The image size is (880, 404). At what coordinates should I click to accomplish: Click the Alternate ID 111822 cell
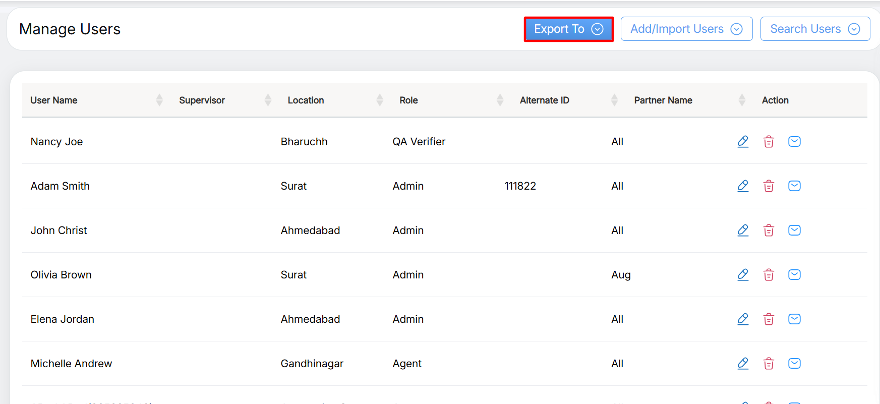[x=520, y=186]
